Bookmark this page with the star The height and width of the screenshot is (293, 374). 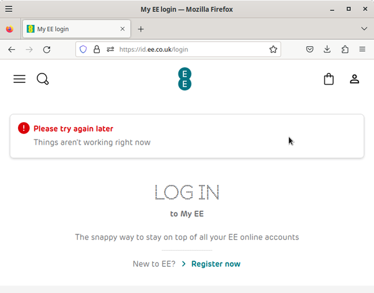point(273,49)
